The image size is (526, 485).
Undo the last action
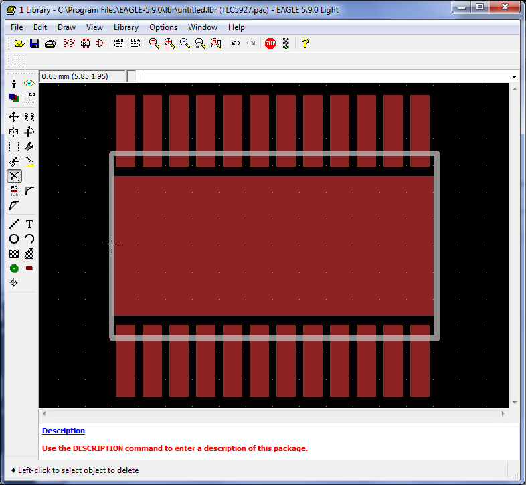(236, 43)
